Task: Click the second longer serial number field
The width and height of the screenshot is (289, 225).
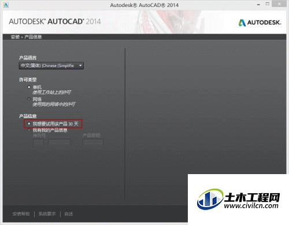Action: [x=60, y=142]
